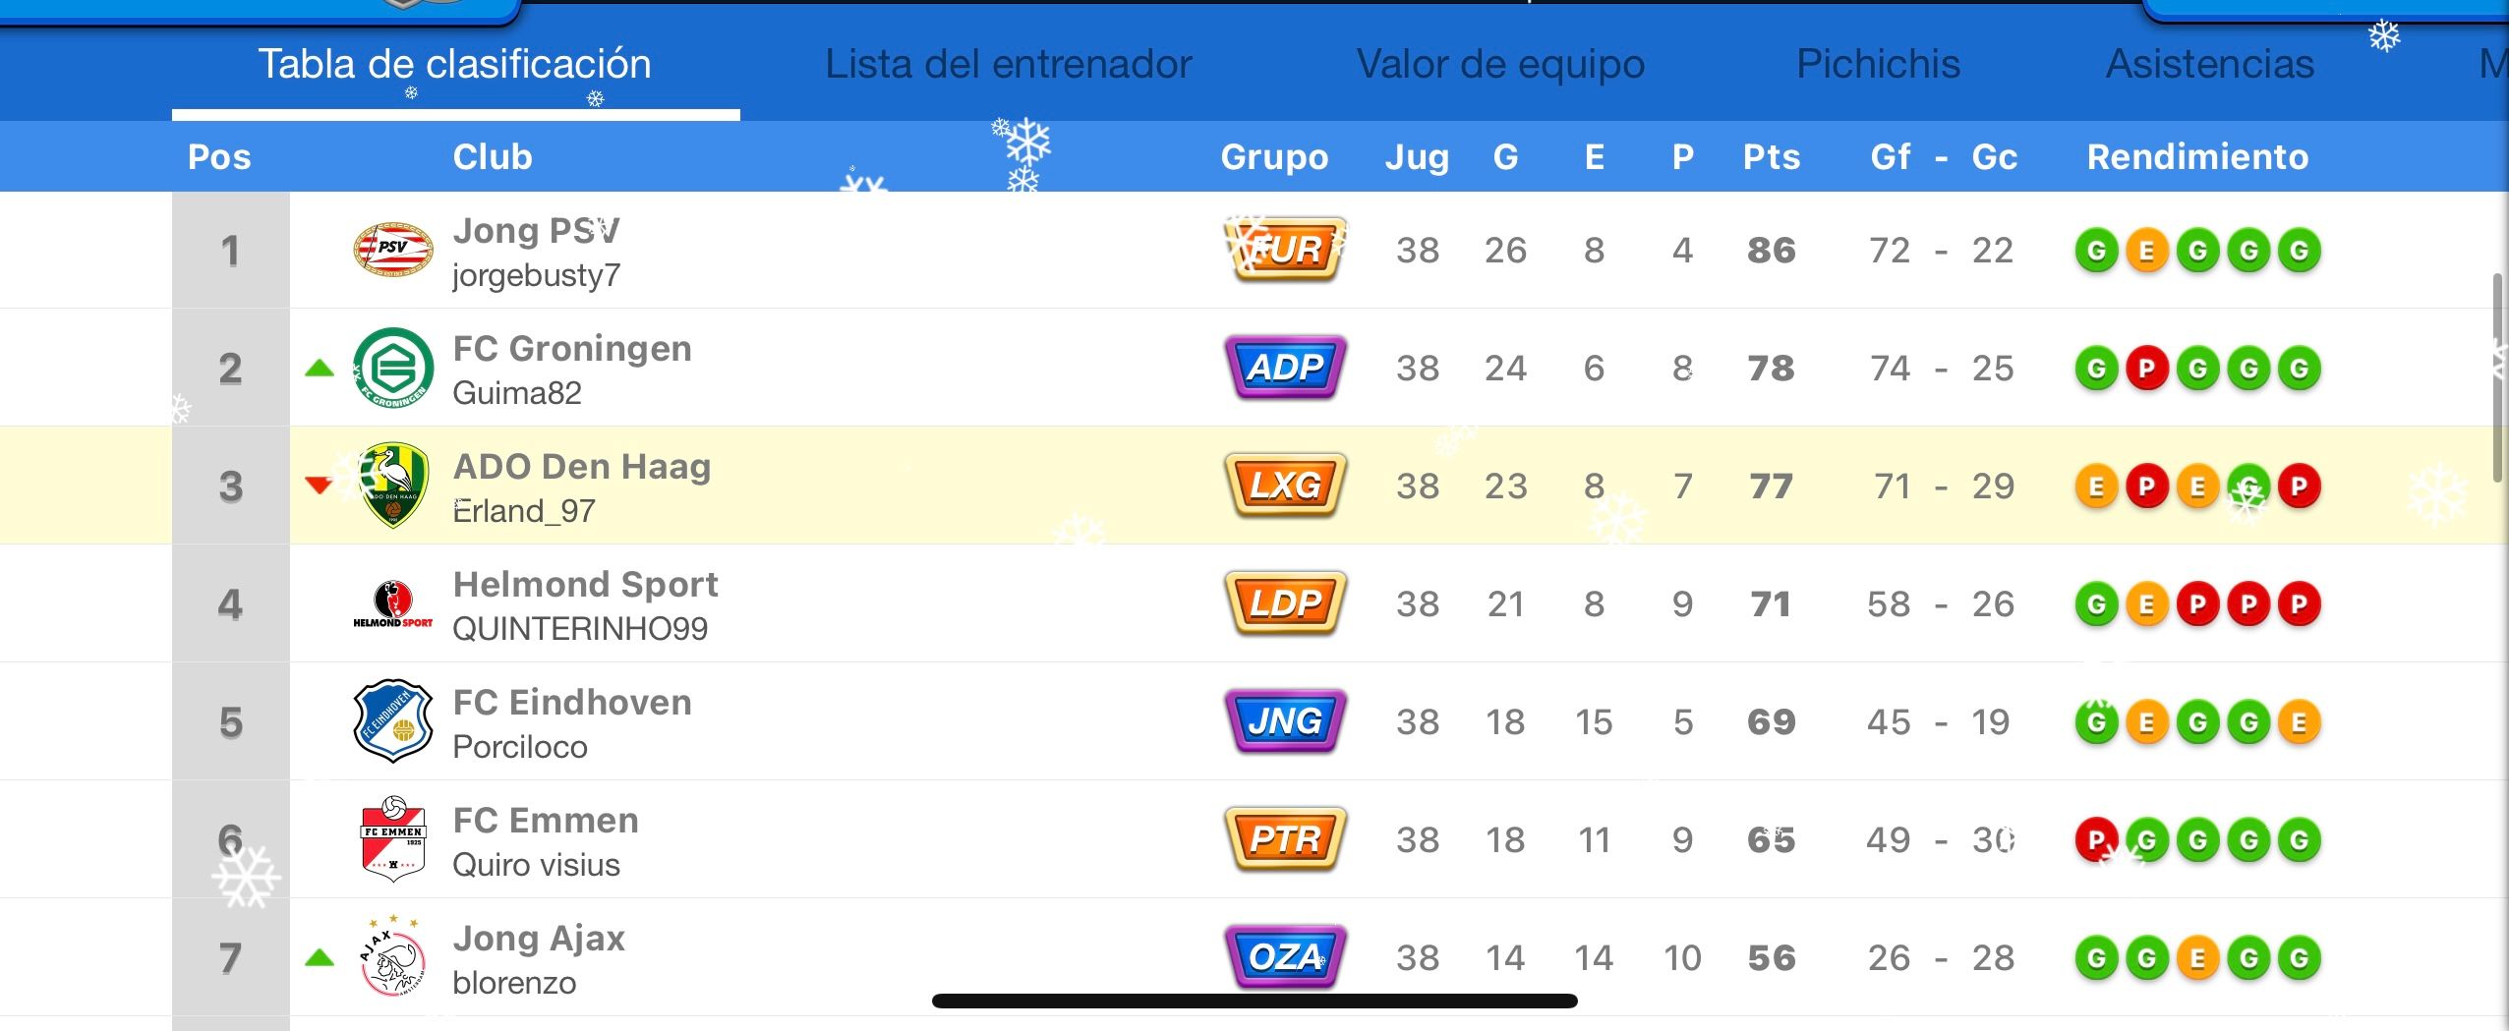Open the FC Emmen club crest
Screen dimensions: 2509x1031
tap(393, 839)
